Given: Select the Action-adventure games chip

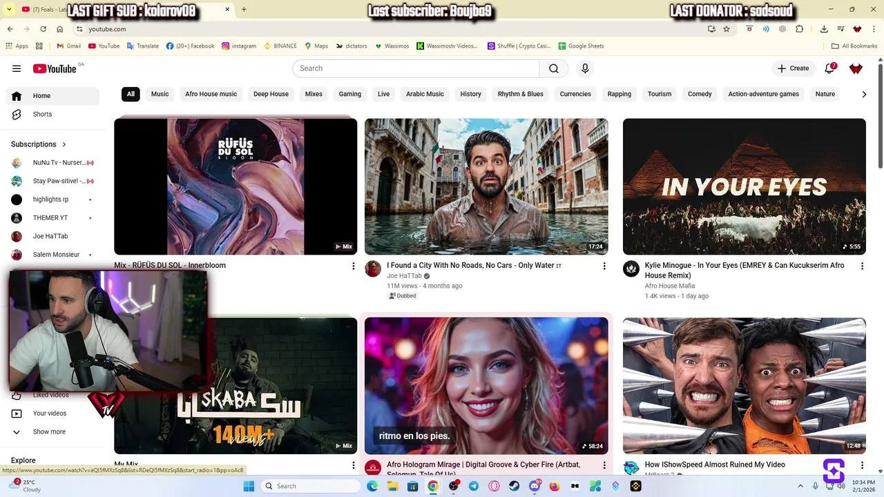Looking at the screenshot, I should click(x=763, y=94).
